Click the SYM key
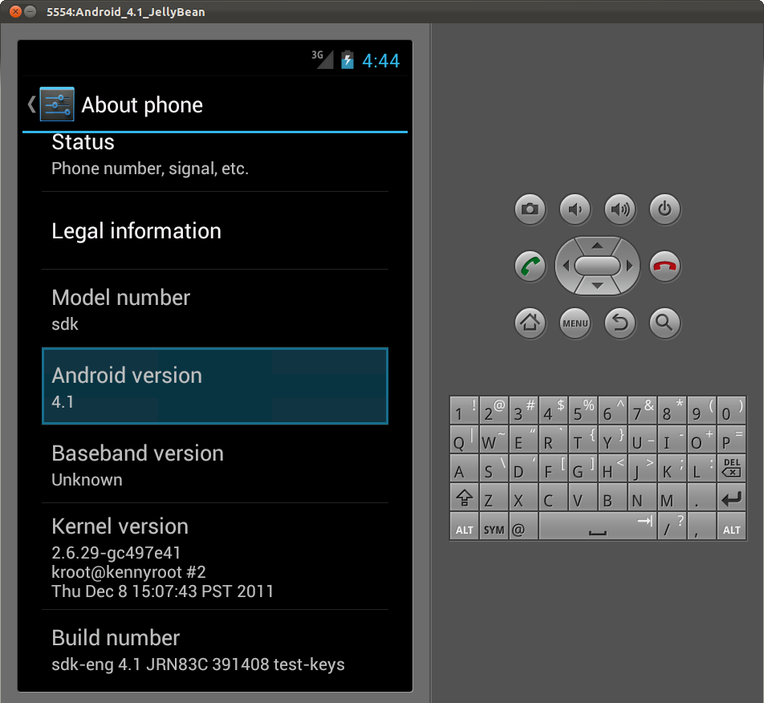Screen dimensions: 764x703 coord(494,526)
